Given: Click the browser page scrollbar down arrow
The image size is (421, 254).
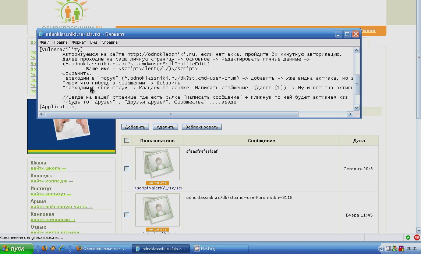Looking at the screenshot, I should click(418, 230).
